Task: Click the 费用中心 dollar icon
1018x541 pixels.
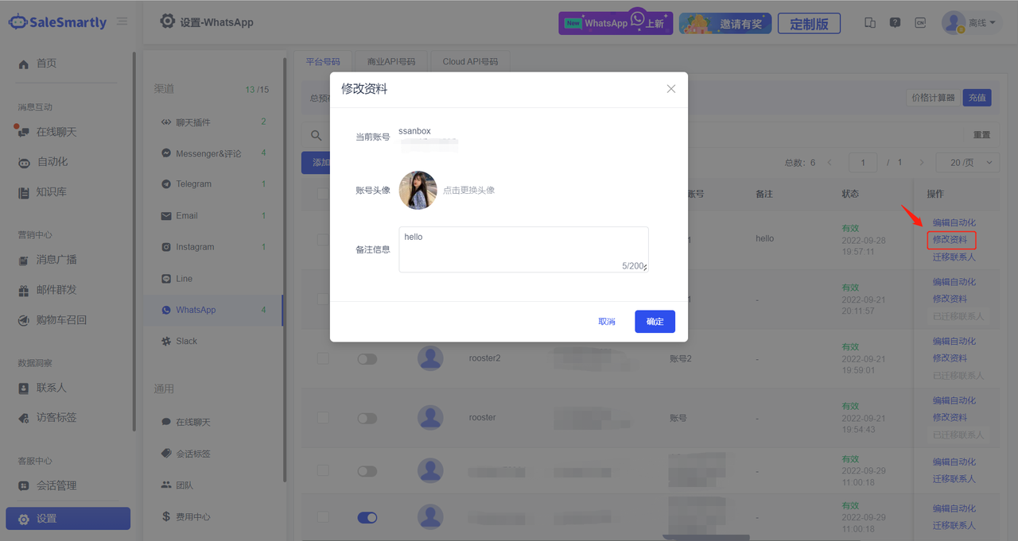Action: (166, 516)
